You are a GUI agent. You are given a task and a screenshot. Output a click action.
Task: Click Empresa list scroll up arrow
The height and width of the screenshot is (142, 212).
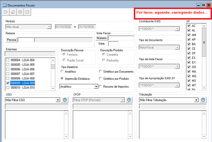pyautogui.click(x=53, y=60)
